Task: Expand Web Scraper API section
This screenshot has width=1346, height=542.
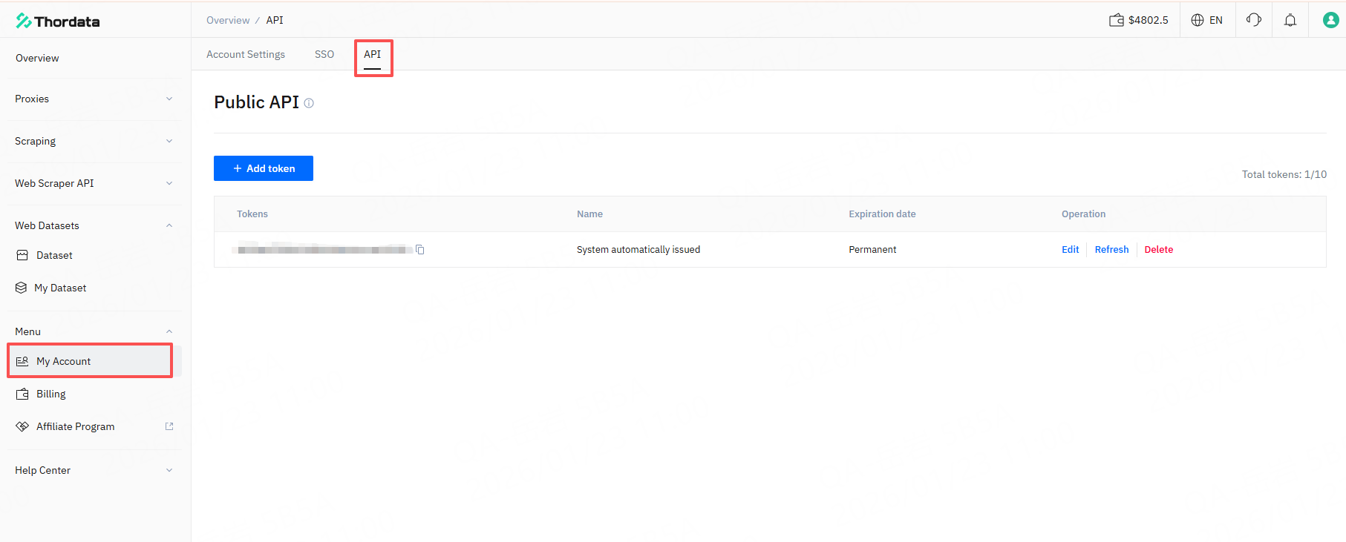Action: (x=94, y=183)
